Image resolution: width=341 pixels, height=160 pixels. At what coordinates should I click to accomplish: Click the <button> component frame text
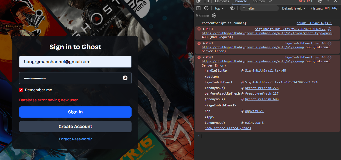[x=212, y=77]
